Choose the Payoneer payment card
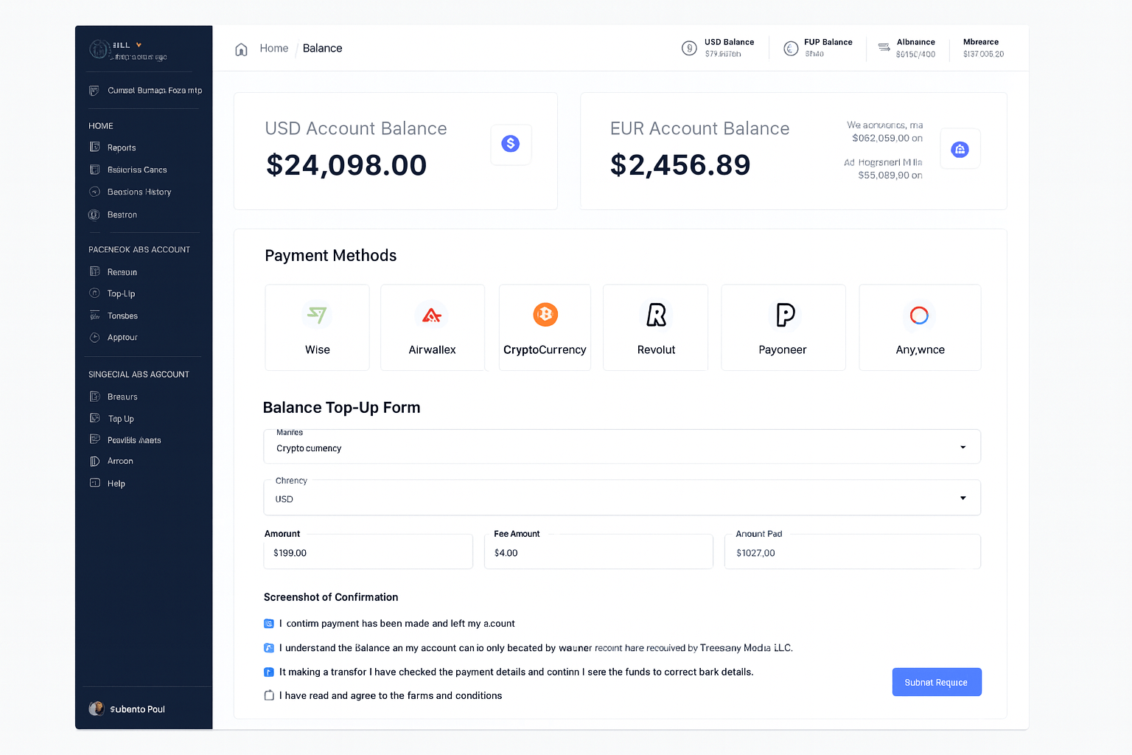The image size is (1132, 755). click(x=783, y=327)
